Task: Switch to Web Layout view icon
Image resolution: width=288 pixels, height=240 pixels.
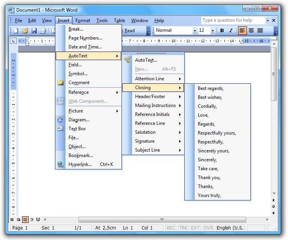Action: tap(18, 219)
